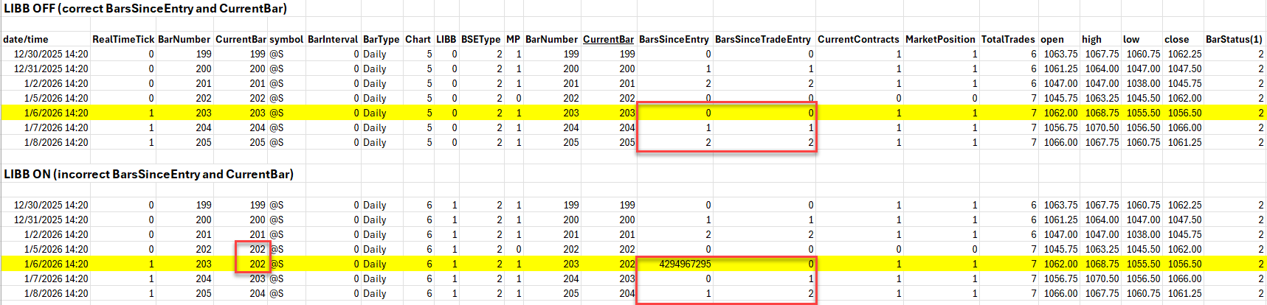The width and height of the screenshot is (1267, 305).
Task: Select the LIBB OFF section heading
Action: (x=145, y=9)
